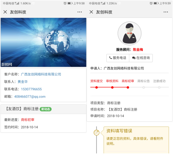
Task: Close the left 友创科技 page with X
Action: (5, 12)
